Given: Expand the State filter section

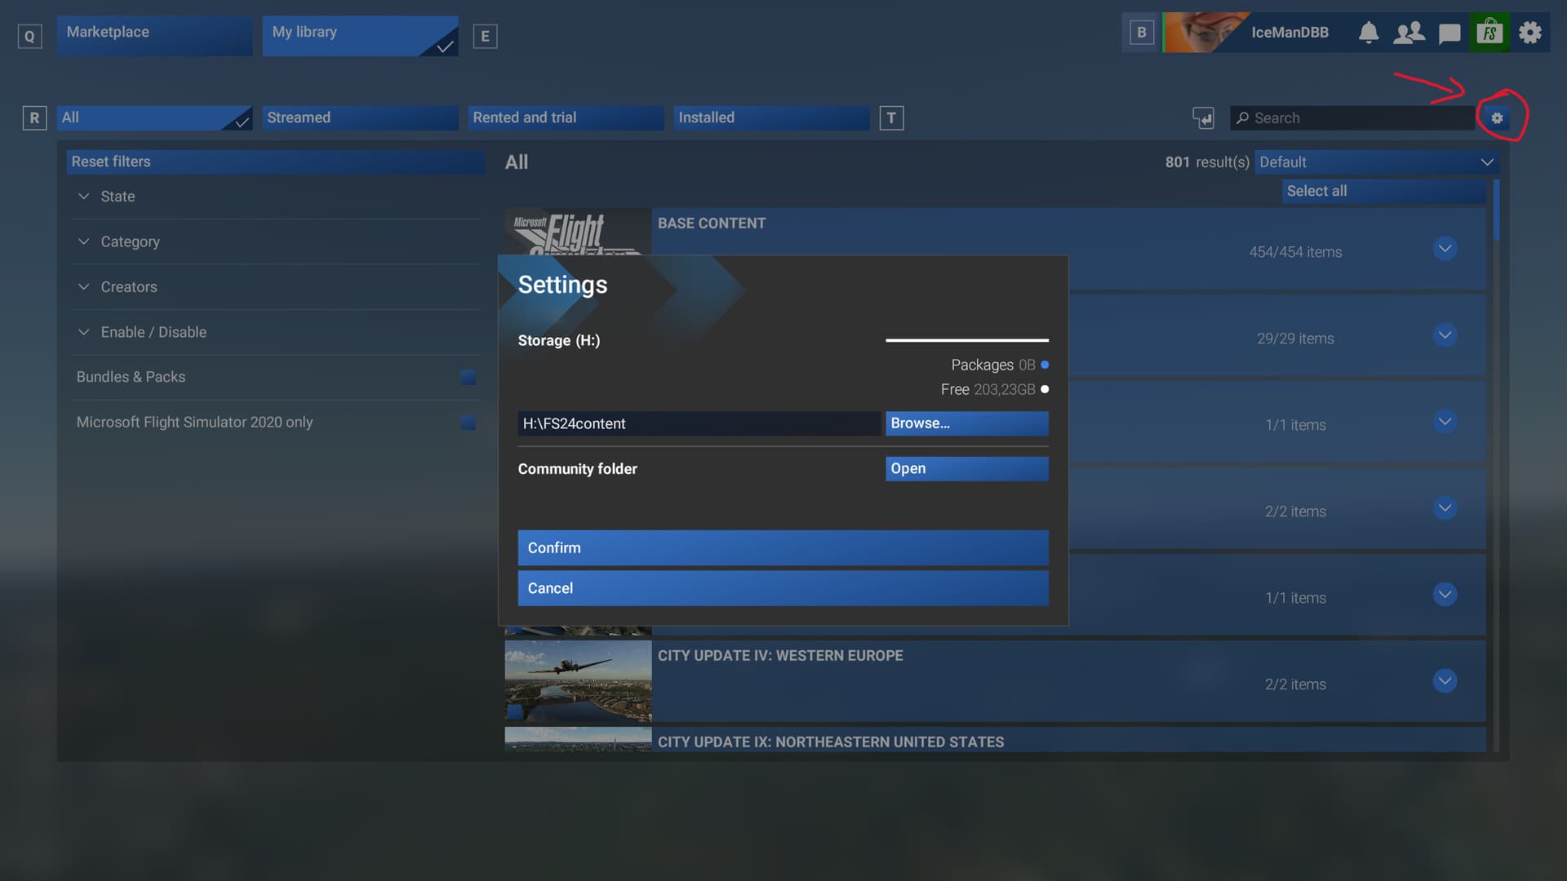Looking at the screenshot, I should pyautogui.click(x=275, y=197).
